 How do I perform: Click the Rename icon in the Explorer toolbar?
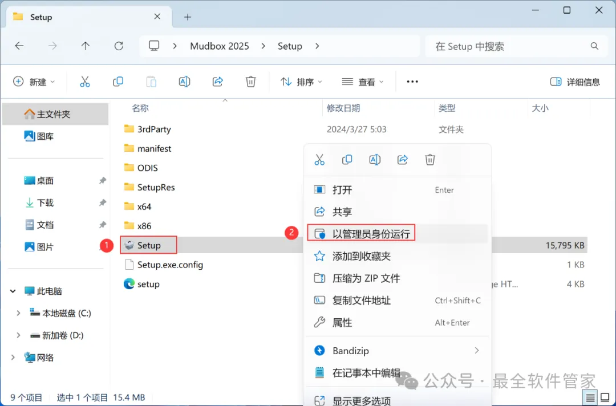click(x=184, y=82)
